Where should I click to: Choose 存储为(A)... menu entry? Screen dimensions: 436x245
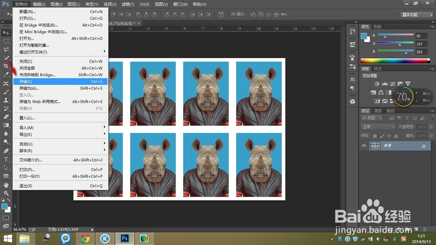point(60,88)
